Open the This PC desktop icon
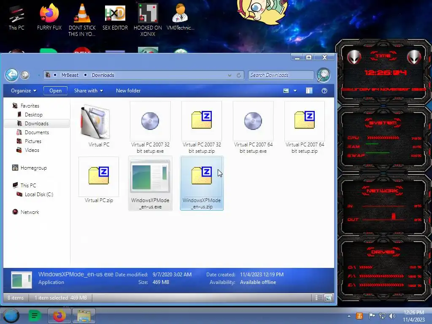 [16, 17]
